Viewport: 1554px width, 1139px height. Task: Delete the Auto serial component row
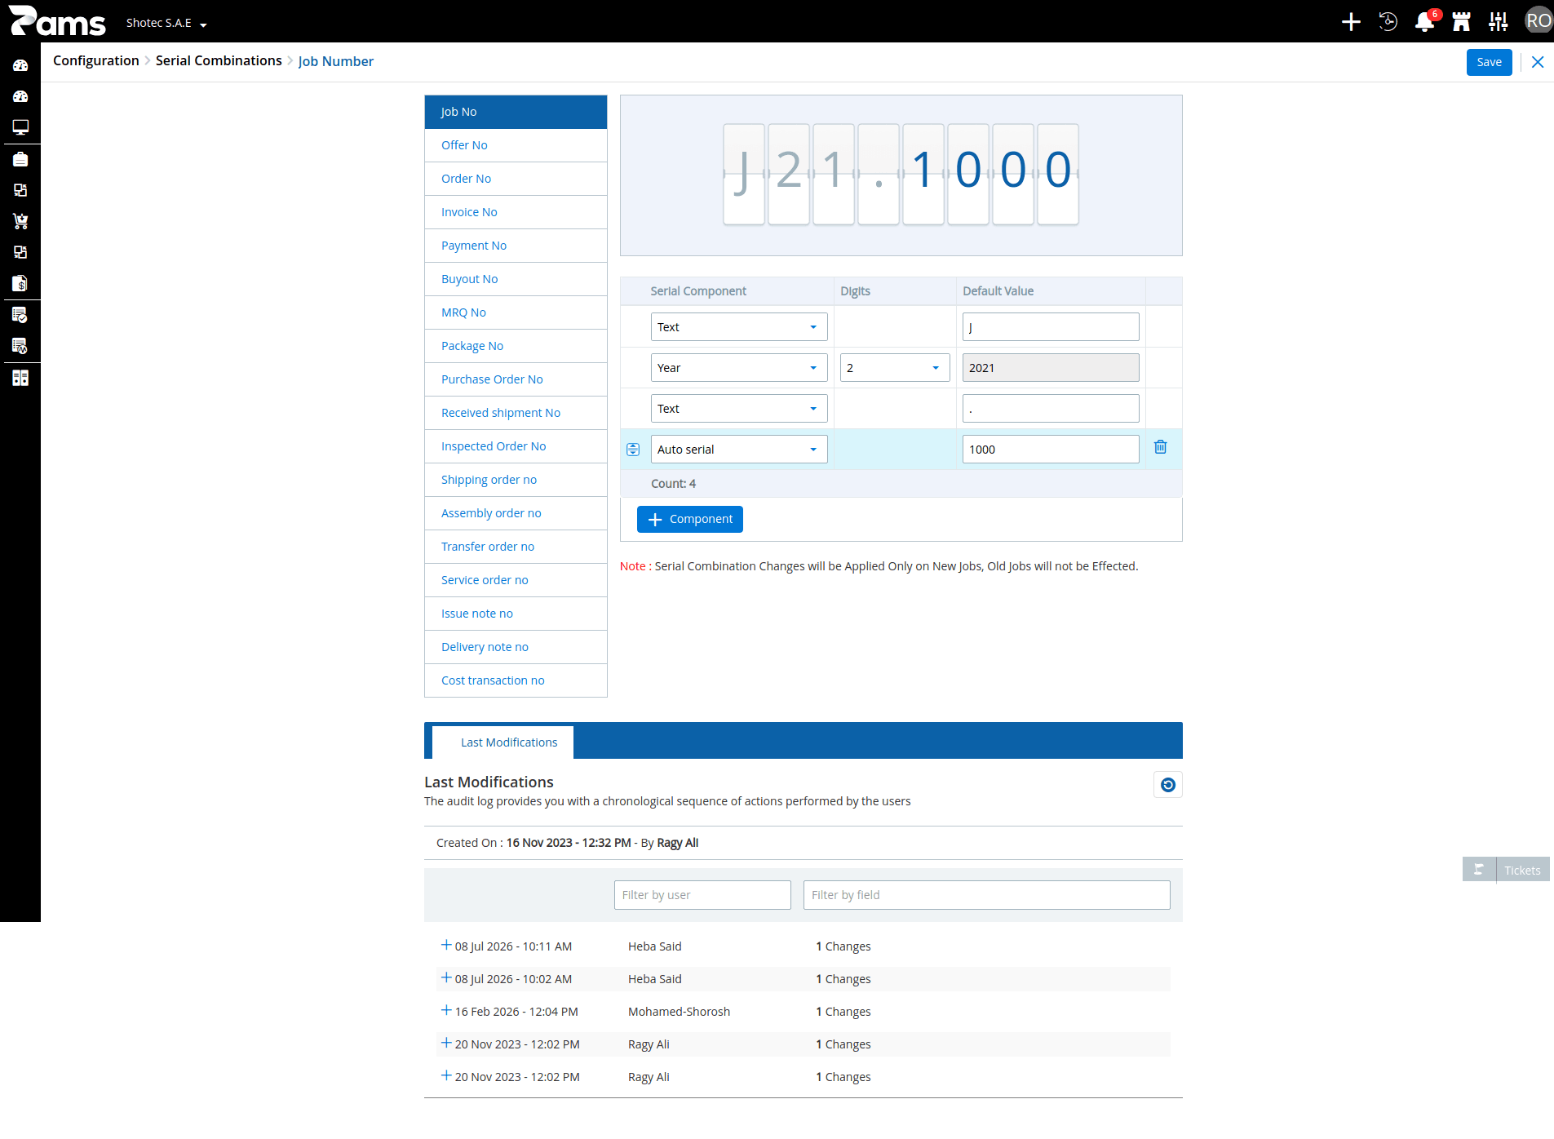[x=1161, y=447]
